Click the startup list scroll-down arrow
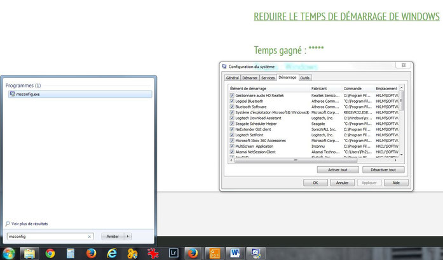 pos(402,155)
